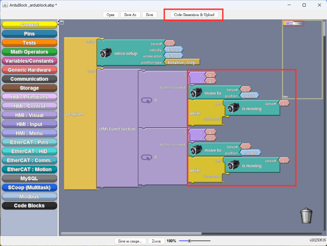Screen dimensions: 327x246
Task: Open the EtherCAT : Comm. category
Action: (29, 160)
